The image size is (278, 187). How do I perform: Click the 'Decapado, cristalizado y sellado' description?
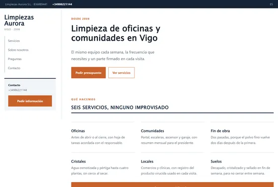point(240,171)
